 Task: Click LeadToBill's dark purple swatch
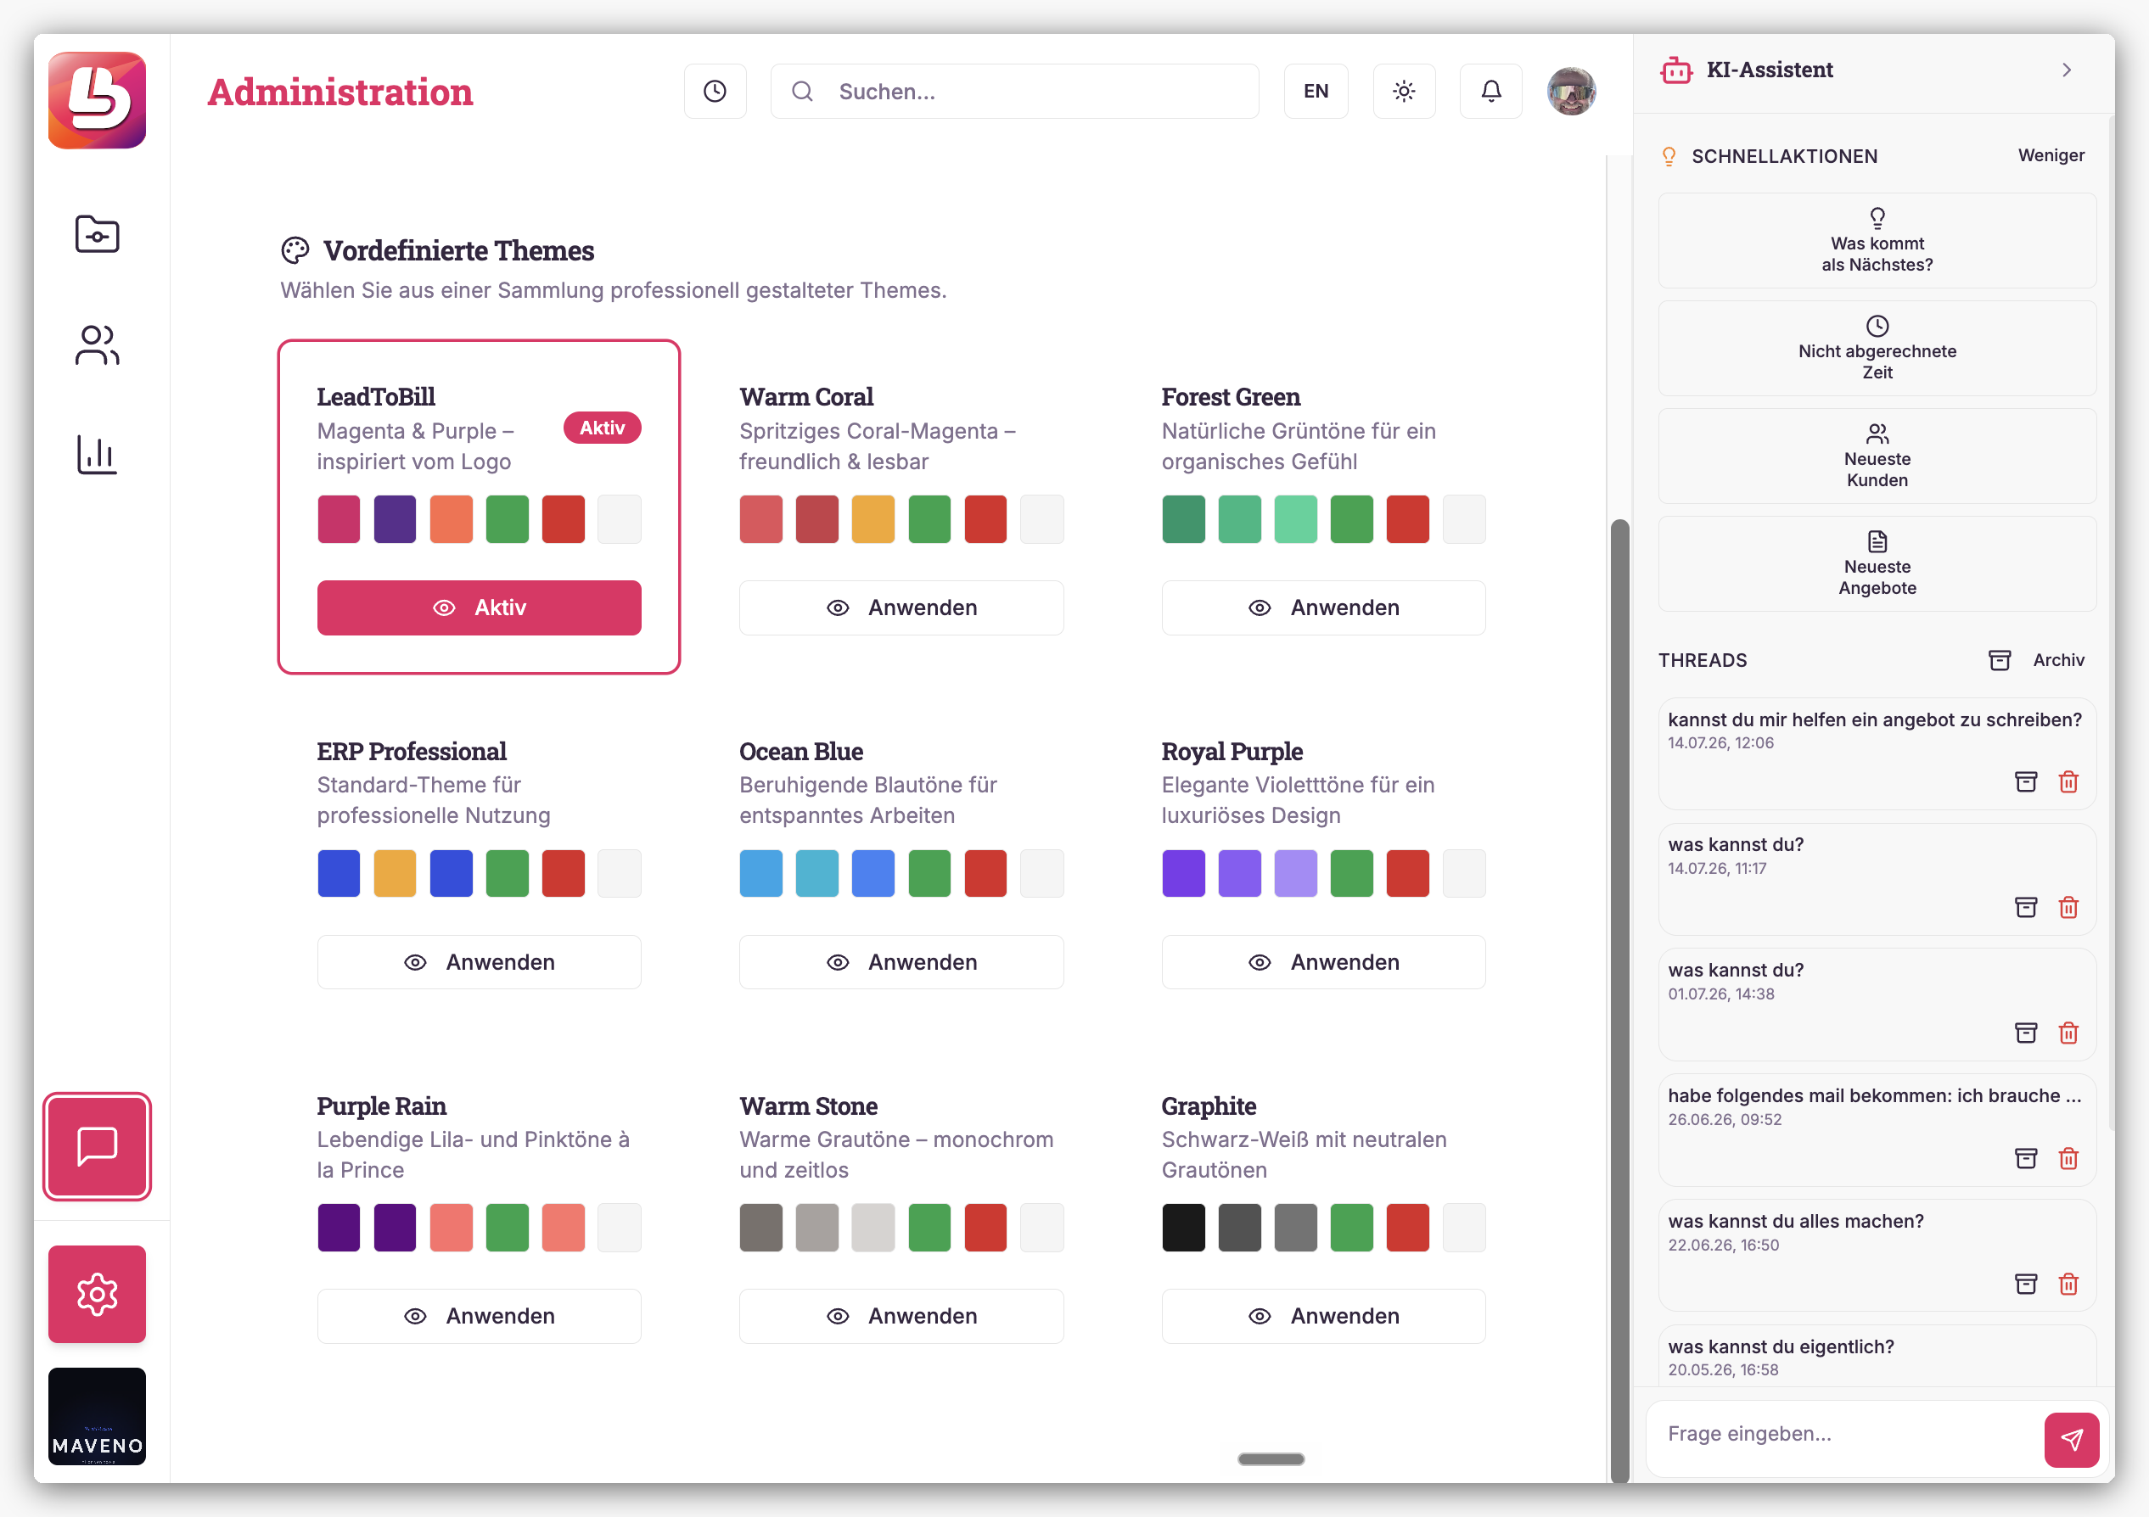click(395, 519)
